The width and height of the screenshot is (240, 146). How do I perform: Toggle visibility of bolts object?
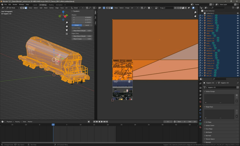pos(238,43)
